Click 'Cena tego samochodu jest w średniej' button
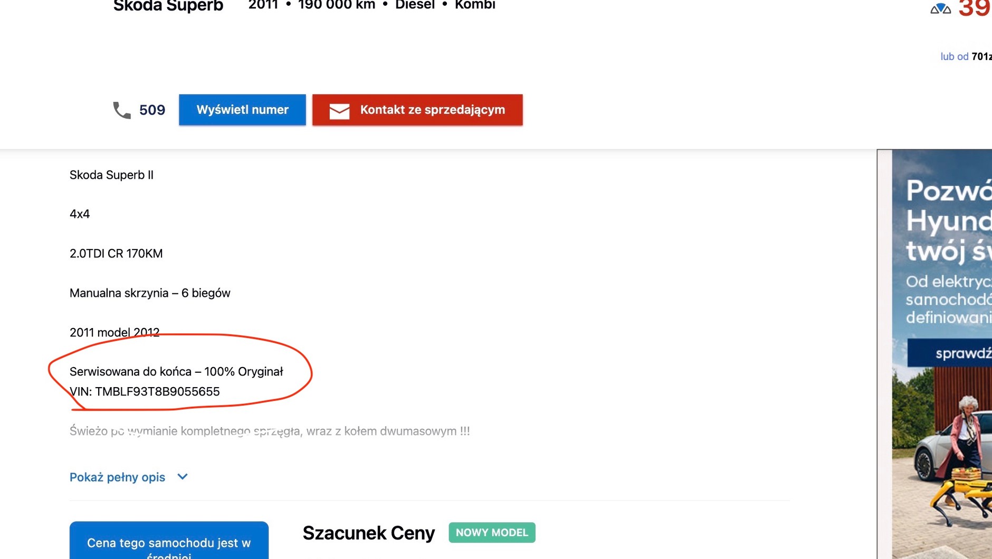 [x=169, y=541]
